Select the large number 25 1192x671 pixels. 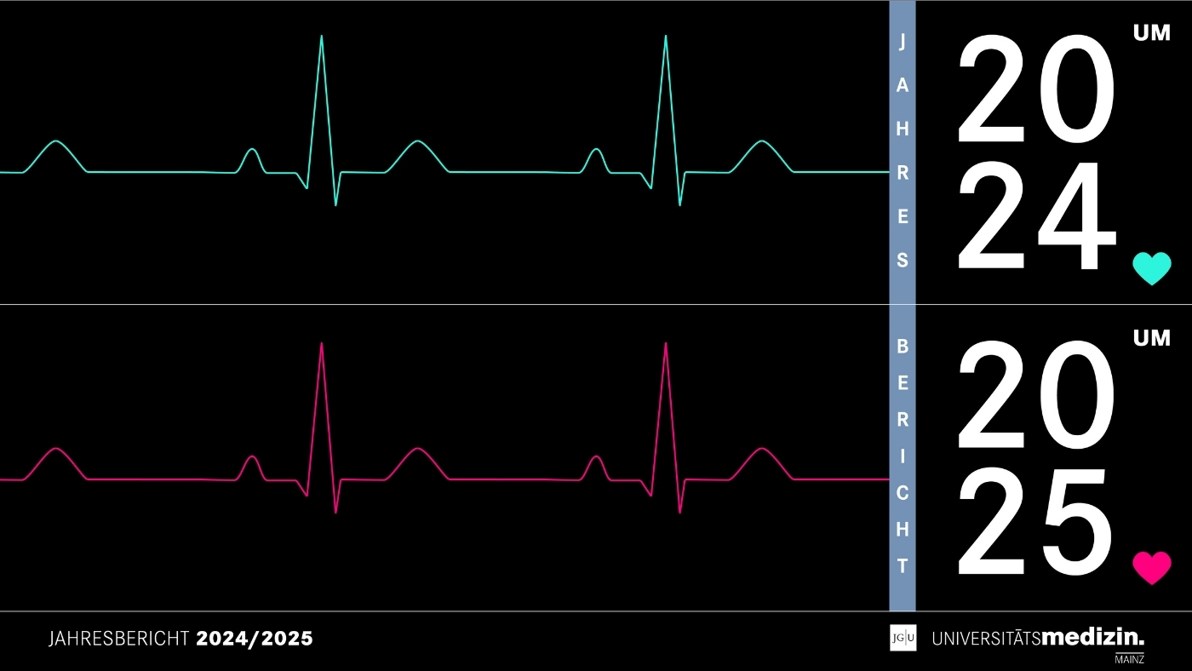pyautogui.click(x=1036, y=522)
